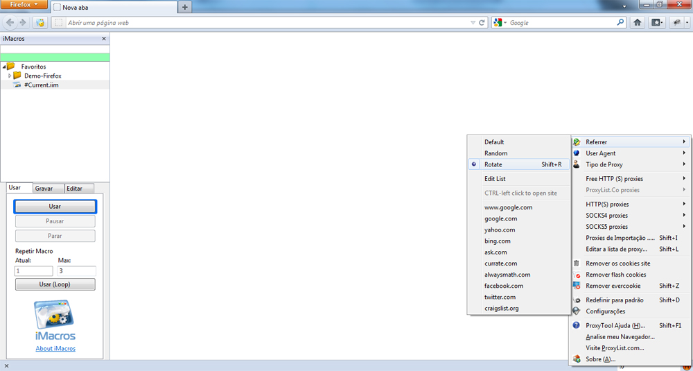Open Edit List in referrer submenu
The width and height of the screenshot is (693, 371).
(519, 179)
